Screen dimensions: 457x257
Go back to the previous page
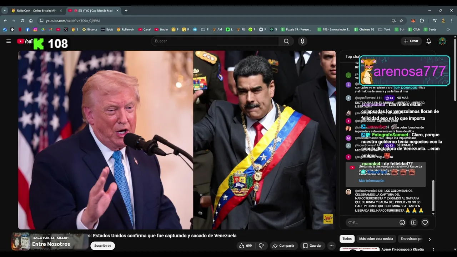pos(5,21)
